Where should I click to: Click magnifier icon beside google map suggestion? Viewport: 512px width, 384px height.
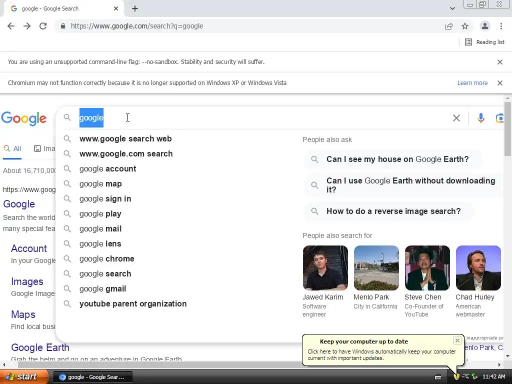67,184
